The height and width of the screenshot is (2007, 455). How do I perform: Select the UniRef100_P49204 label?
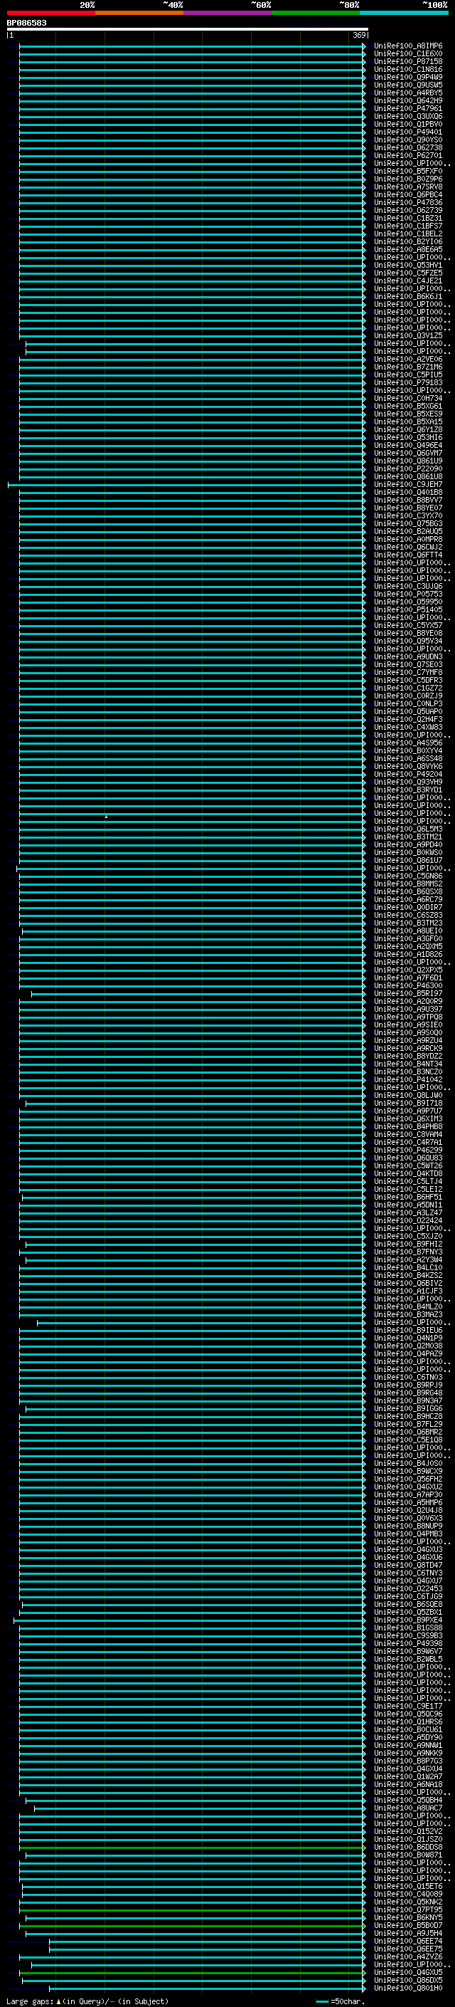coord(408,774)
